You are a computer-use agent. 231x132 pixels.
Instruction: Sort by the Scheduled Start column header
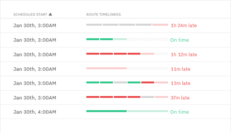[x=30, y=15]
